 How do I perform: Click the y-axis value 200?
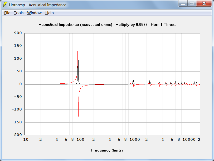click(18, 33)
